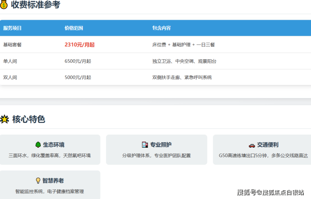This screenshot has height=199, width=311.
Task: Open the 专业照护 feature card
Action: [x=156, y=150]
